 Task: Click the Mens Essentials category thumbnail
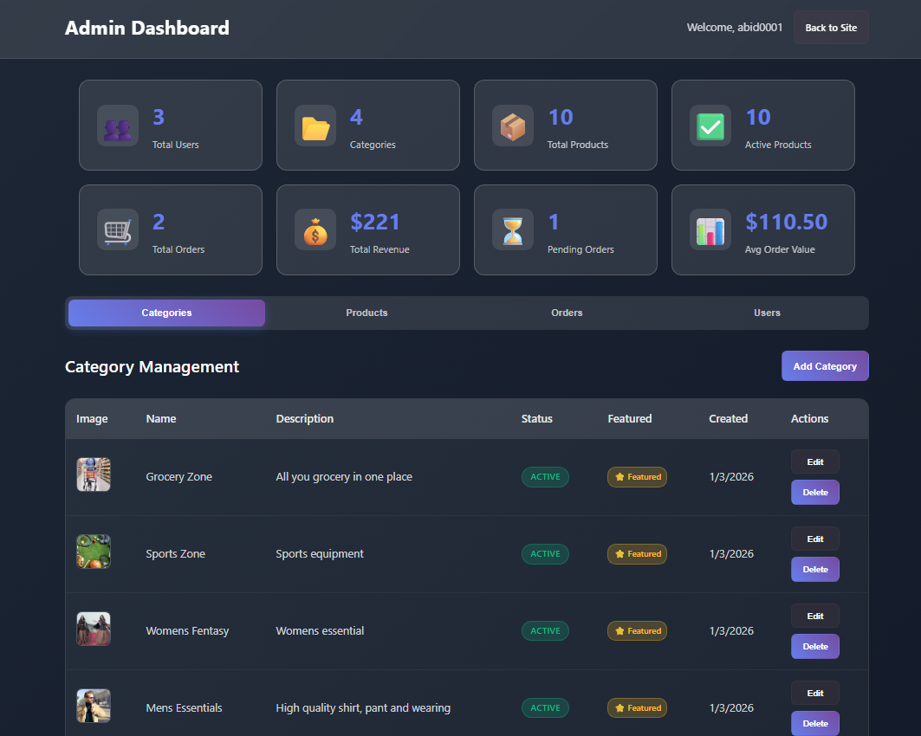click(93, 705)
